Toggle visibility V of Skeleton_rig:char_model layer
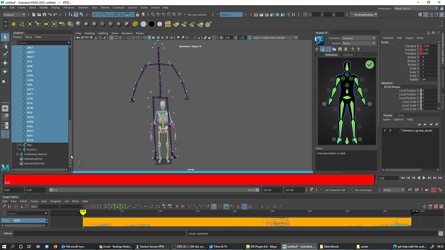The height and width of the screenshot is (250, 445). pyautogui.click(x=385, y=130)
